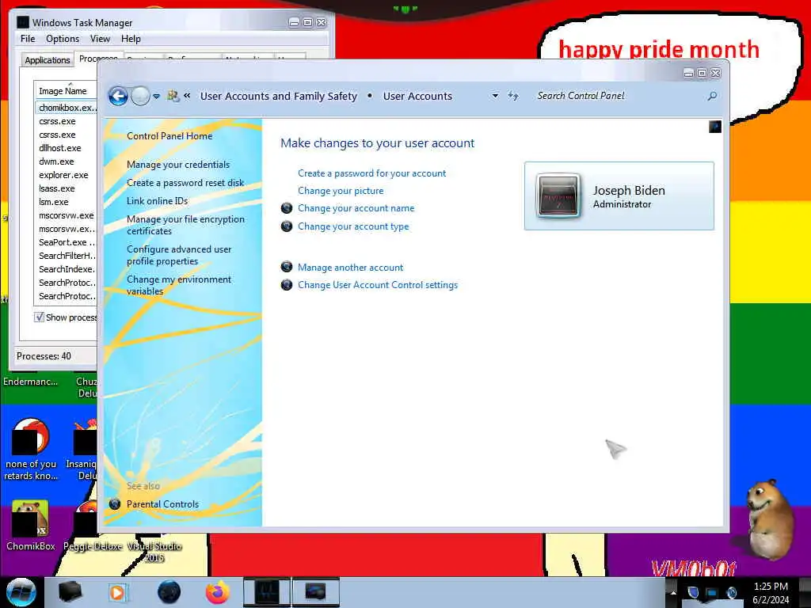This screenshot has height=608, width=811.
Task: Switch to Processes tab in Task Manager
Action: 98,59
